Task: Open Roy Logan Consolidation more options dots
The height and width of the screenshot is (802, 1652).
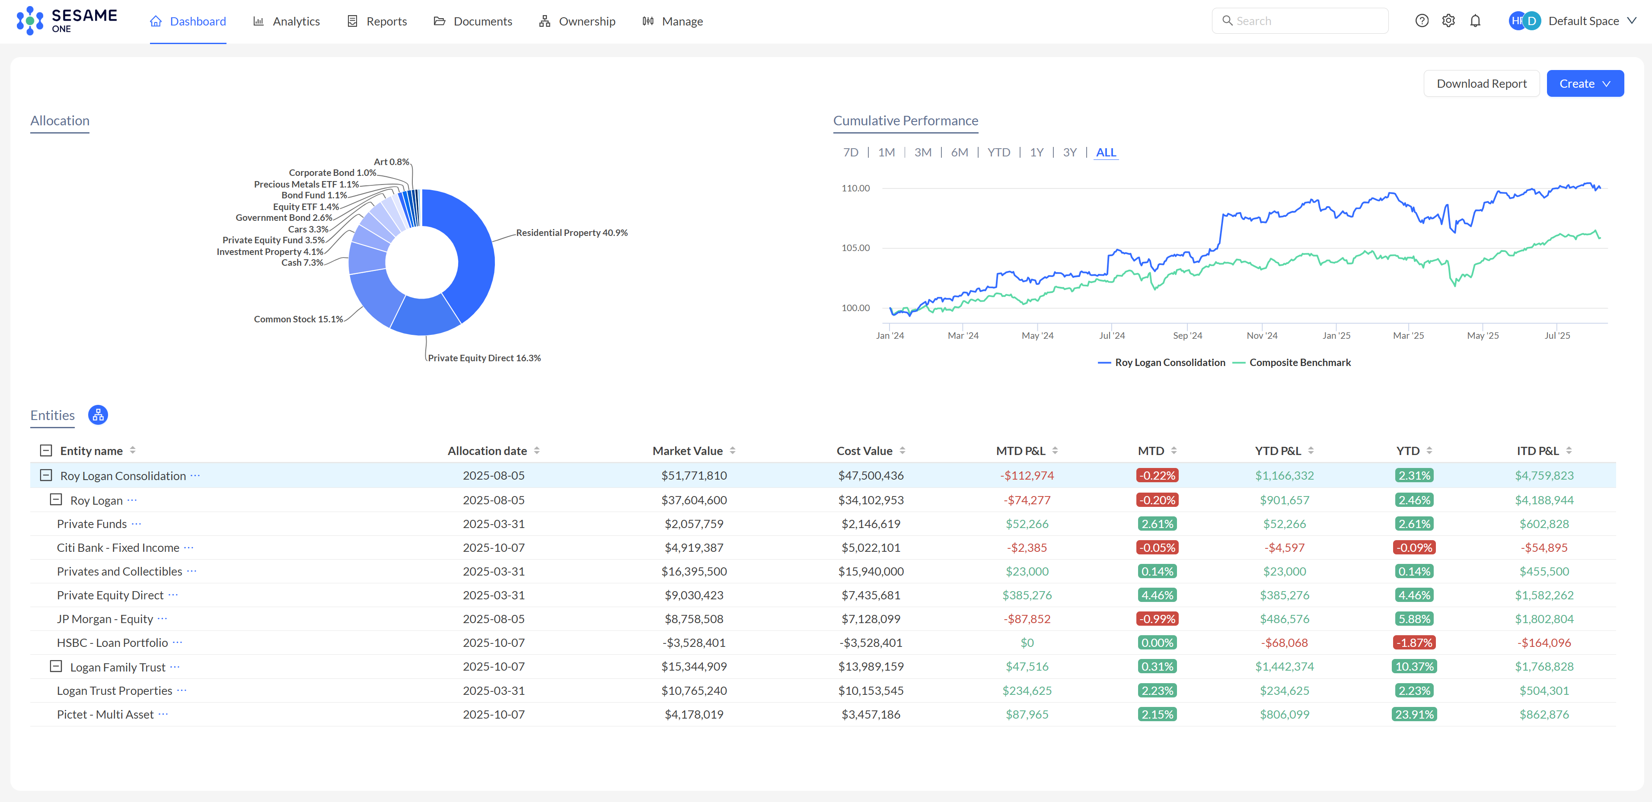Action: click(195, 476)
